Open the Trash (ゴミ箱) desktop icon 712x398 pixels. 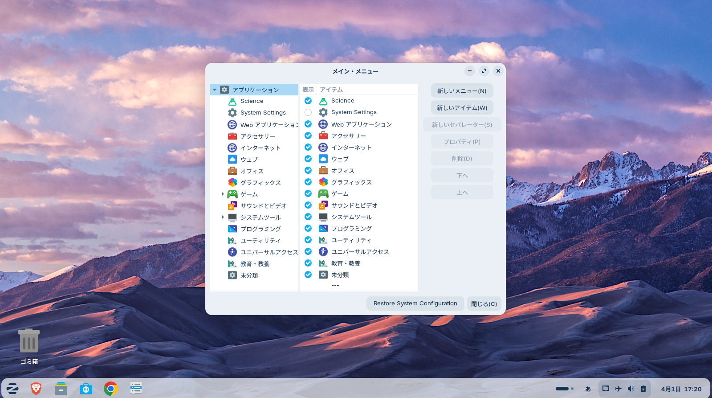pos(29,342)
